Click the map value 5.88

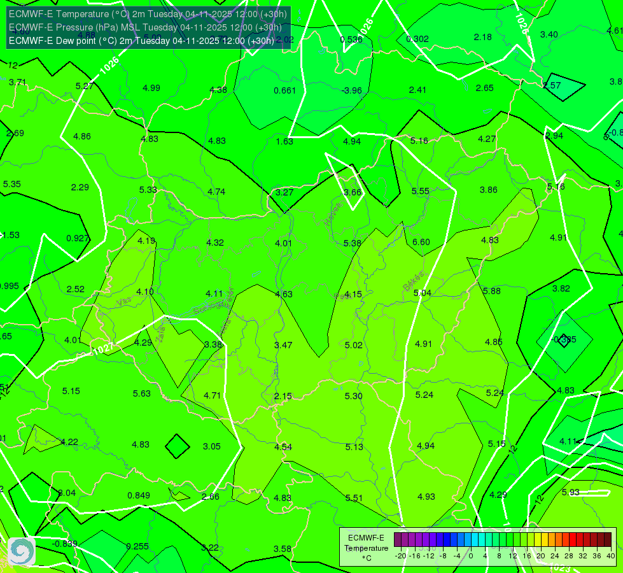click(492, 291)
